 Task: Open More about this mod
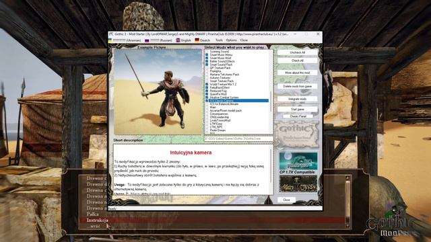pyautogui.click(x=297, y=73)
